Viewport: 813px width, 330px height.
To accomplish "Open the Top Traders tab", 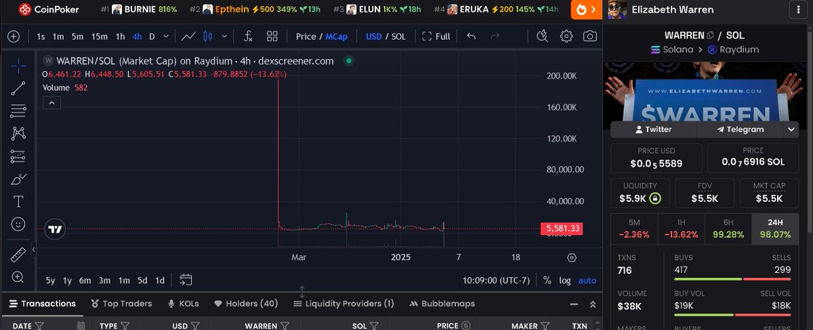I will (x=121, y=304).
